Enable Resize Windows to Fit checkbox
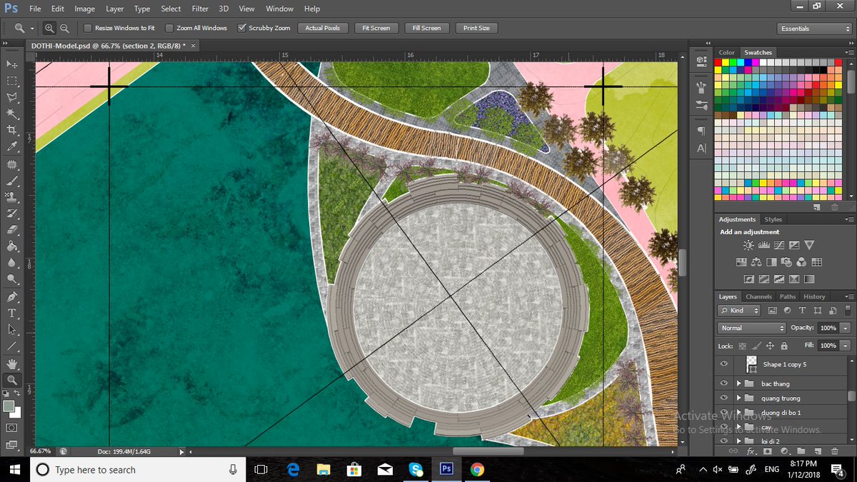This screenshot has width=857, height=482. tap(88, 29)
